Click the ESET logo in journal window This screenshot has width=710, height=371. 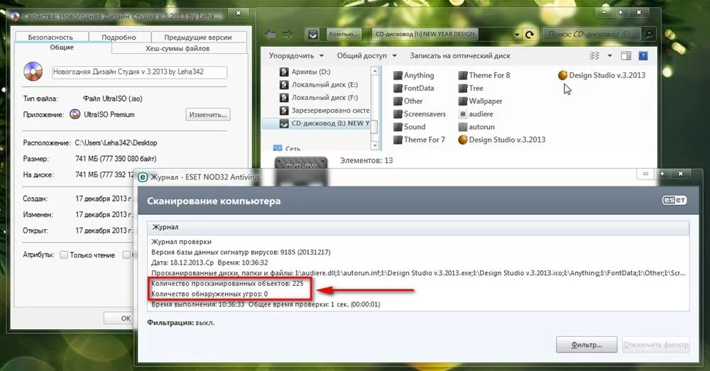click(x=674, y=201)
